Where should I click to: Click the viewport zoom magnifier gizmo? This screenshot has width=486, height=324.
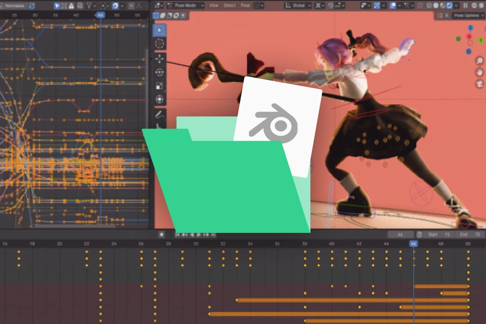click(x=479, y=61)
